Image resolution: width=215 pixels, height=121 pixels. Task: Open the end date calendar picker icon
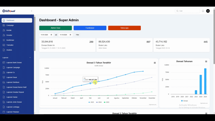[70, 35]
